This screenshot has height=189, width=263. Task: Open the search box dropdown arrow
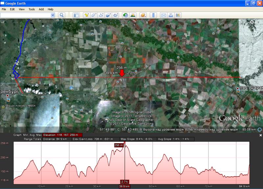click(53, 15)
